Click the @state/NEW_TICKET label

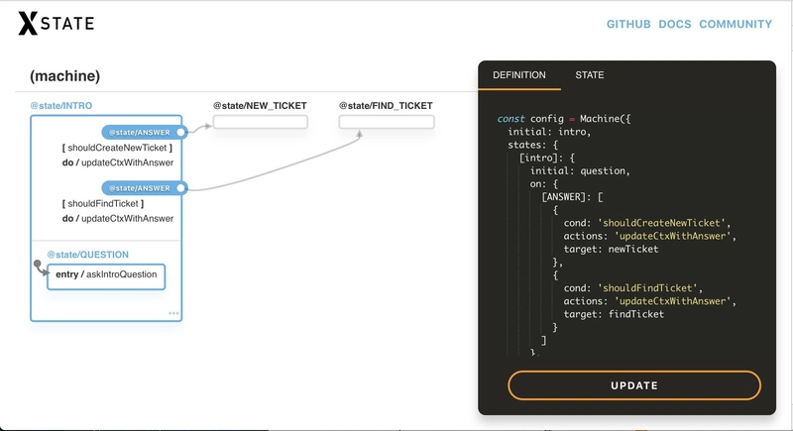click(x=260, y=106)
